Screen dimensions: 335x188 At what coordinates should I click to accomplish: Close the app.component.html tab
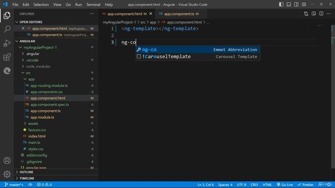click(151, 14)
